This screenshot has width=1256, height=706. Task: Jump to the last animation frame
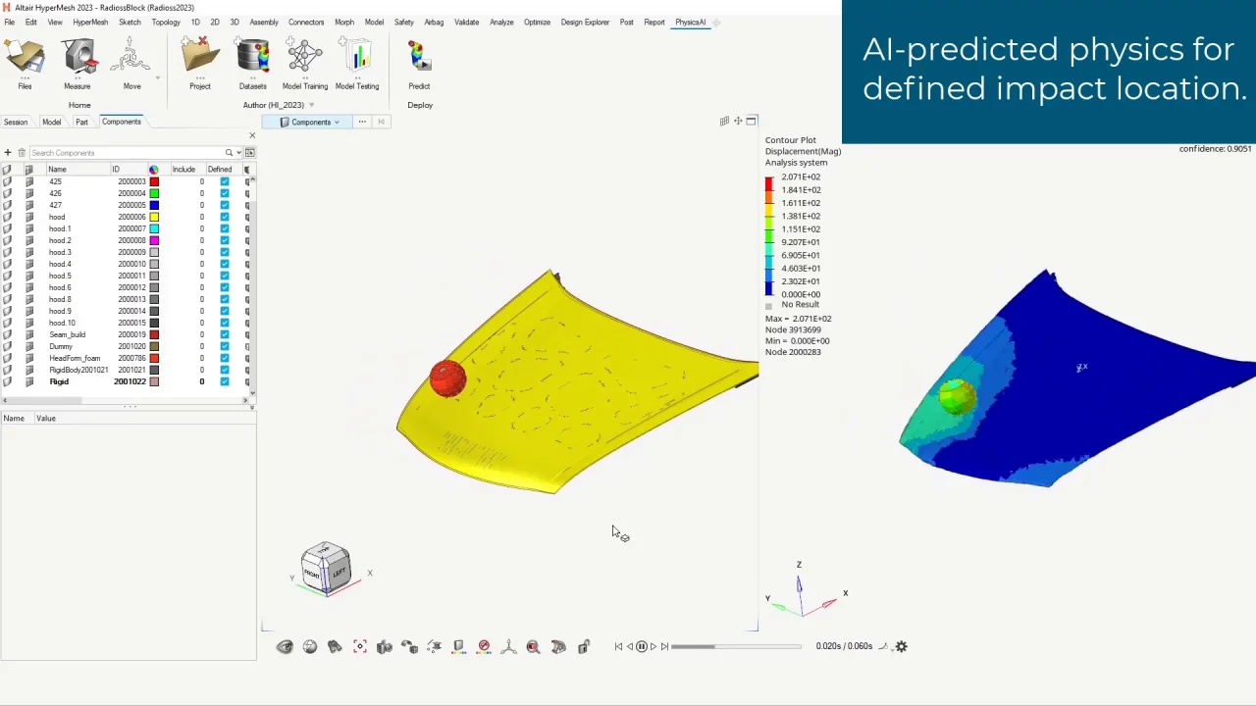point(665,646)
